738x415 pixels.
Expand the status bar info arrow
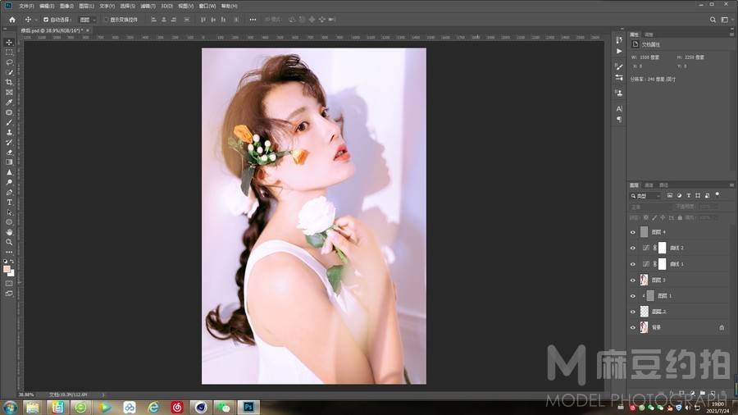click(x=103, y=394)
